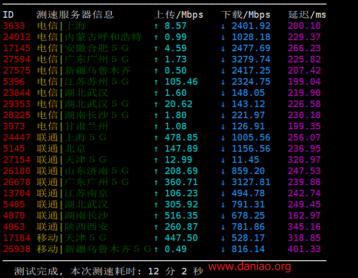
Task: Select server ID 13704
Action: tap(17, 193)
